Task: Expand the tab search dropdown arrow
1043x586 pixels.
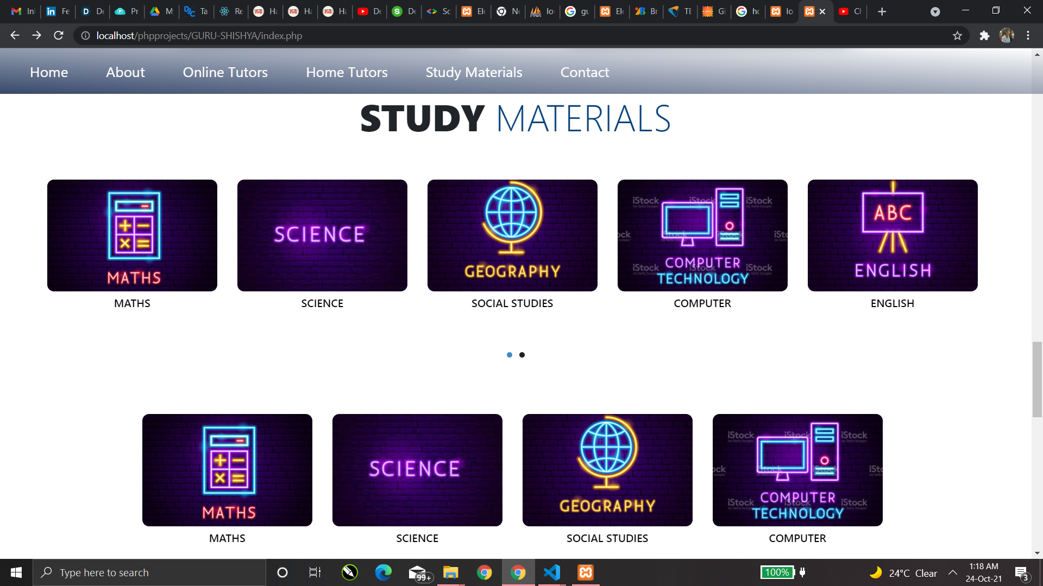Action: coord(935,11)
